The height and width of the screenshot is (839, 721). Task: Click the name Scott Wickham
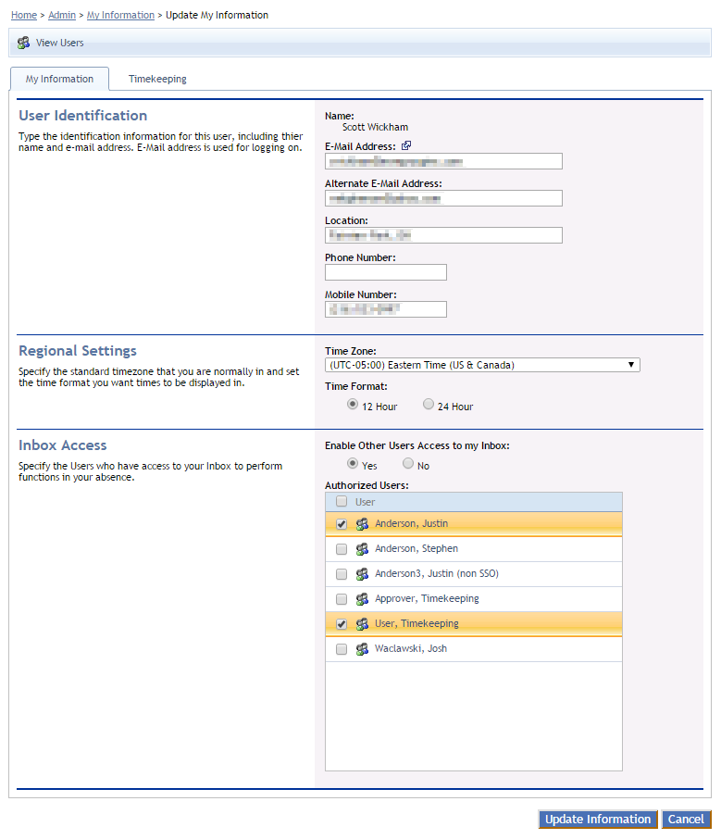tap(375, 128)
